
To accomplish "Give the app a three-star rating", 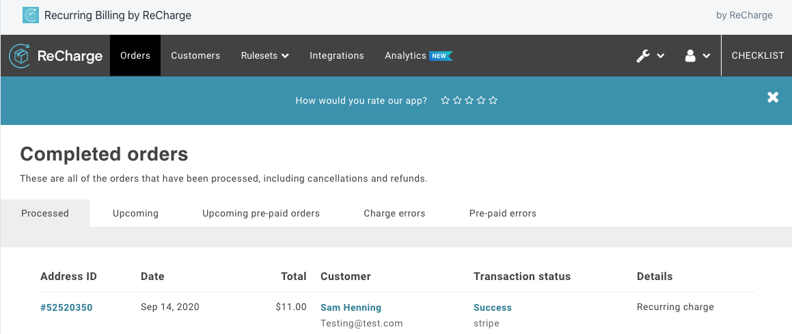I will pyautogui.click(x=469, y=100).
